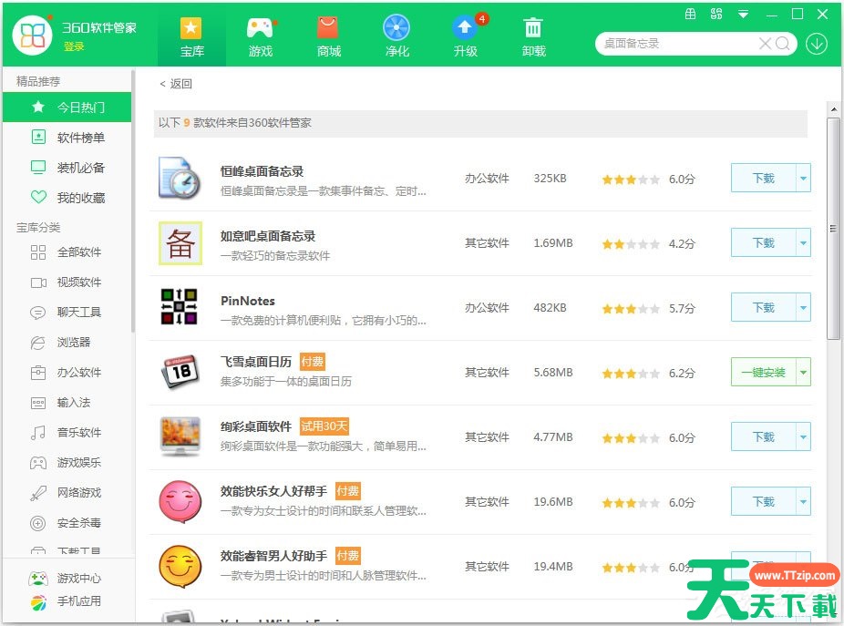Go to the 净化 tab
The height and width of the screenshot is (626, 844).
(396, 36)
